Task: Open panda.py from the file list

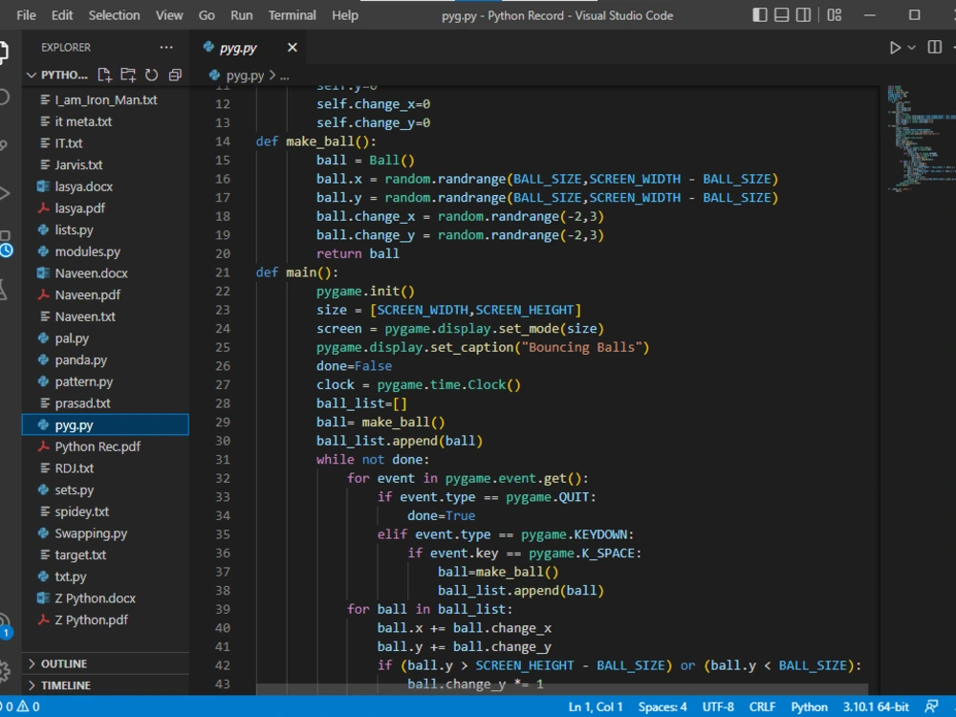Action: point(105,359)
